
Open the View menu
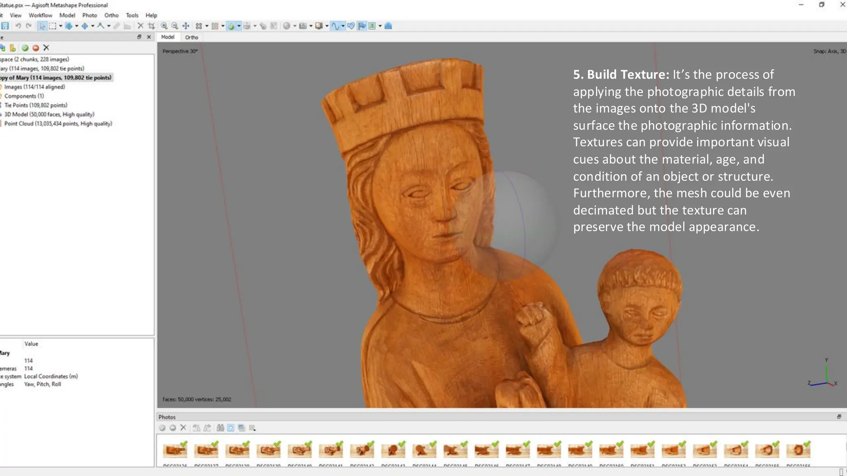click(16, 15)
